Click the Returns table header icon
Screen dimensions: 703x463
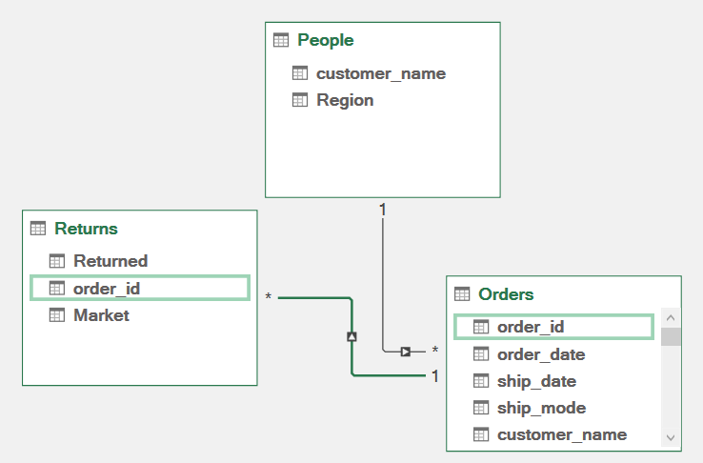click(x=38, y=229)
